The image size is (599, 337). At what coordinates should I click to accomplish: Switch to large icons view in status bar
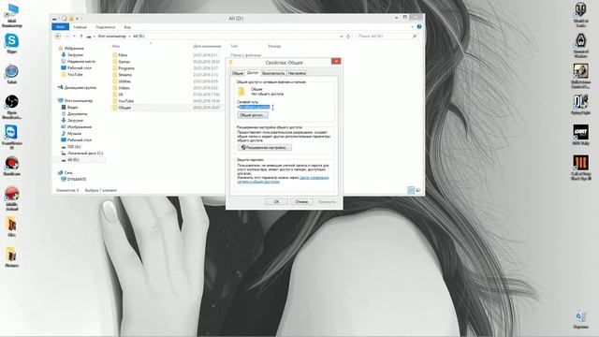[x=418, y=190]
